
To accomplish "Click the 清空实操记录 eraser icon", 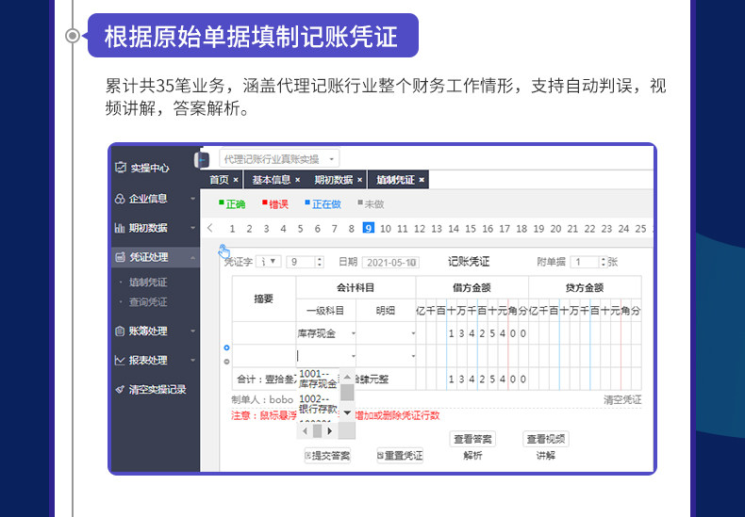I will pos(120,390).
